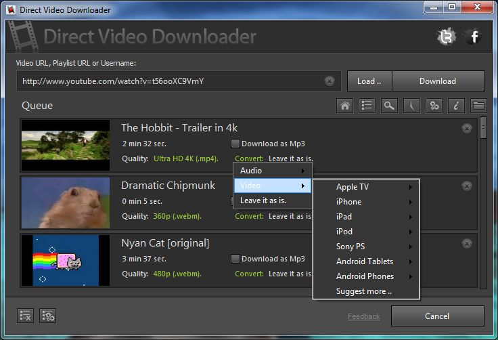Open the download folder icon

[478, 106]
